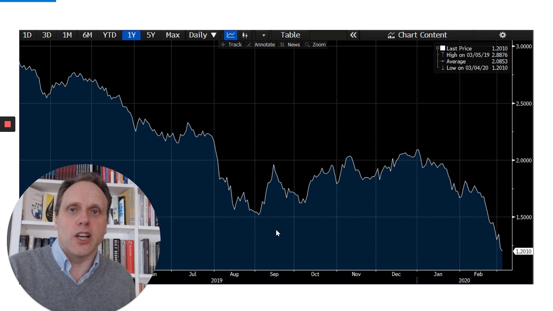Select the 5Y time range
553x311 pixels.
coord(151,35)
